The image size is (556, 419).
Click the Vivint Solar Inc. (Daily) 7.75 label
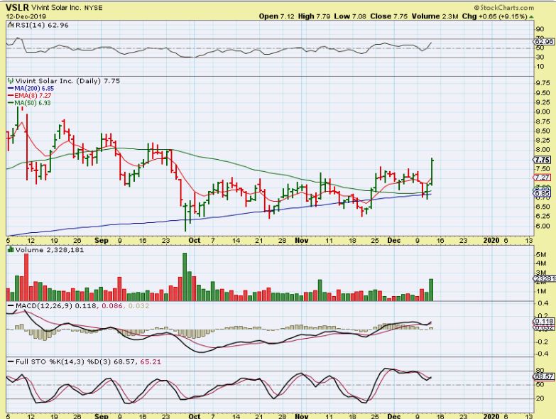tap(67, 81)
